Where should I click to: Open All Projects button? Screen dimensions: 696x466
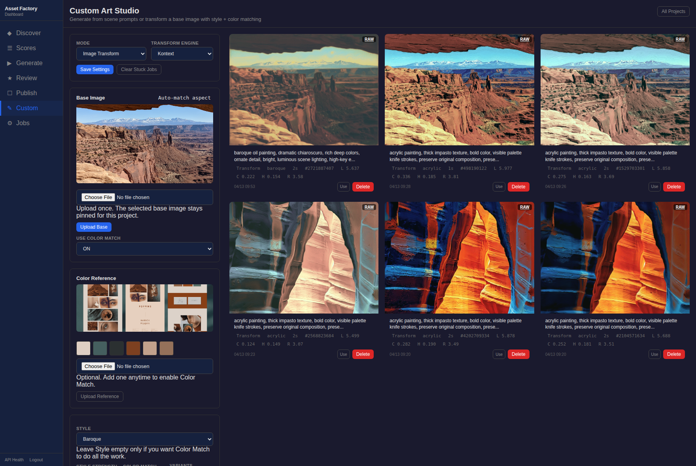tap(673, 11)
